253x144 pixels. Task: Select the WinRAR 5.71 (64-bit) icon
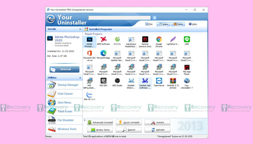pyautogui.click(x=173, y=84)
